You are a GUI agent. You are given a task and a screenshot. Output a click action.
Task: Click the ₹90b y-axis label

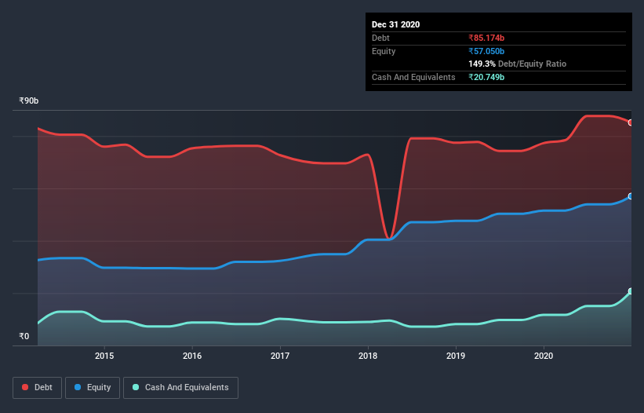[29, 101]
